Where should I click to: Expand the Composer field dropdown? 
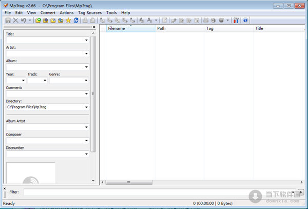(x=86, y=141)
